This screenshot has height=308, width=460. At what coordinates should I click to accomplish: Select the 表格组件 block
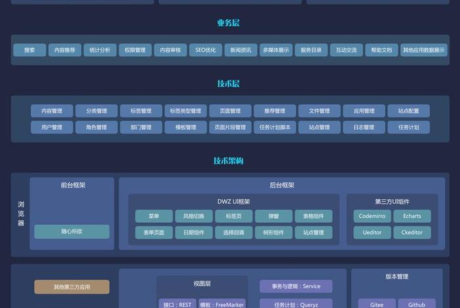click(313, 216)
